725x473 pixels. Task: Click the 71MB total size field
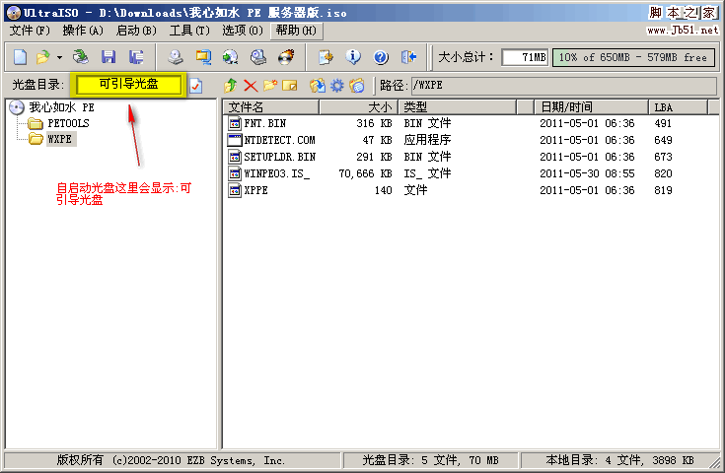[525, 57]
